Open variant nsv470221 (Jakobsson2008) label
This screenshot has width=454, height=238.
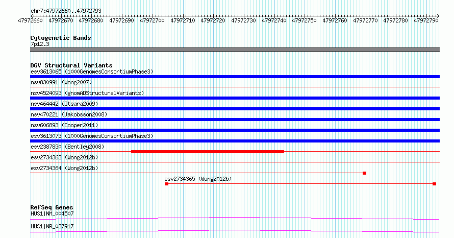[x=69, y=114]
